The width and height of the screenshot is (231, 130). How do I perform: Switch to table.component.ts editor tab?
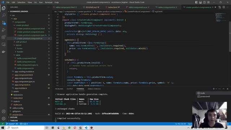click(166, 7)
